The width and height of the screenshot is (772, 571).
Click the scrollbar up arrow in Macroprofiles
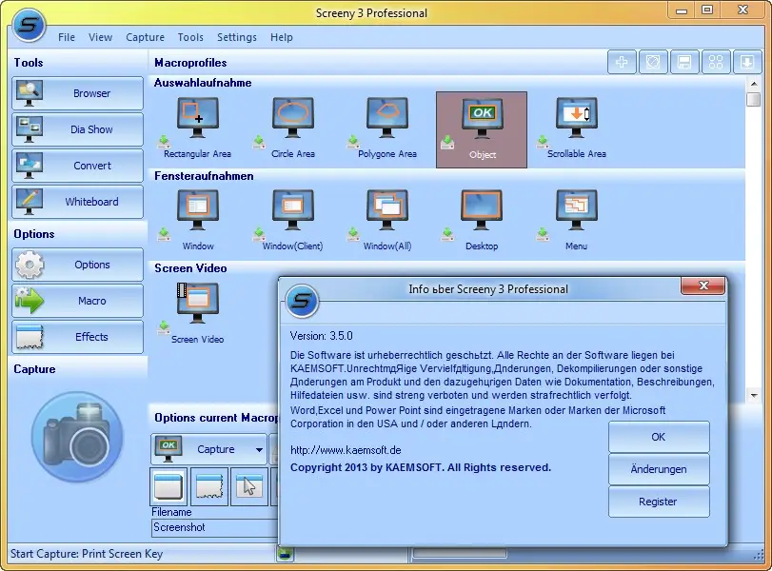point(754,84)
